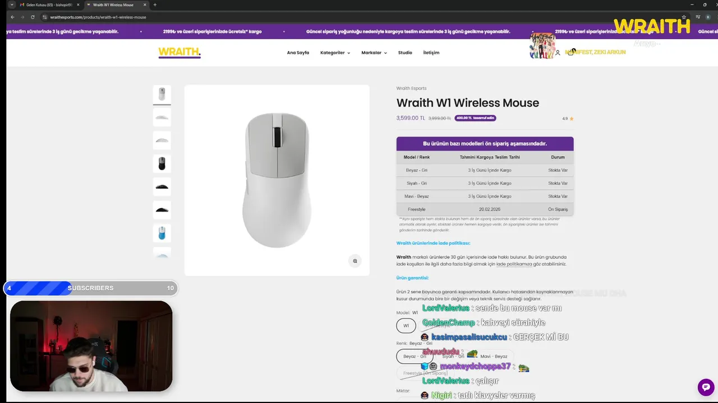Click the Mavi - Beyaz table row label
The image size is (718, 403).
pyautogui.click(x=416, y=196)
